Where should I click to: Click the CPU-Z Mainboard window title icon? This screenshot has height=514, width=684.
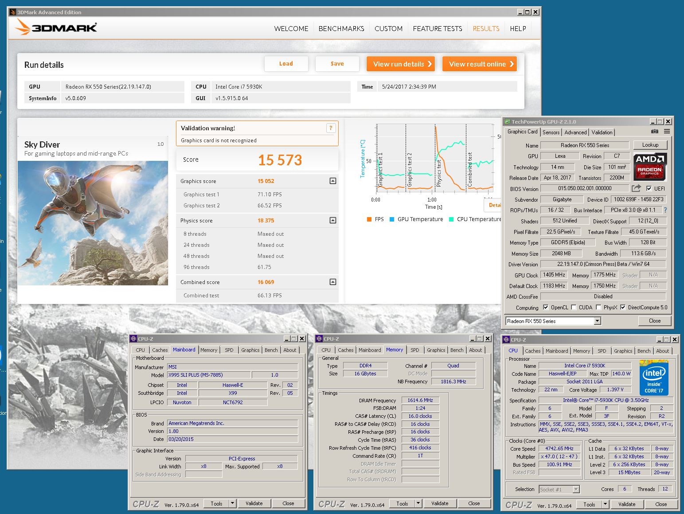[x=133, y=339]
